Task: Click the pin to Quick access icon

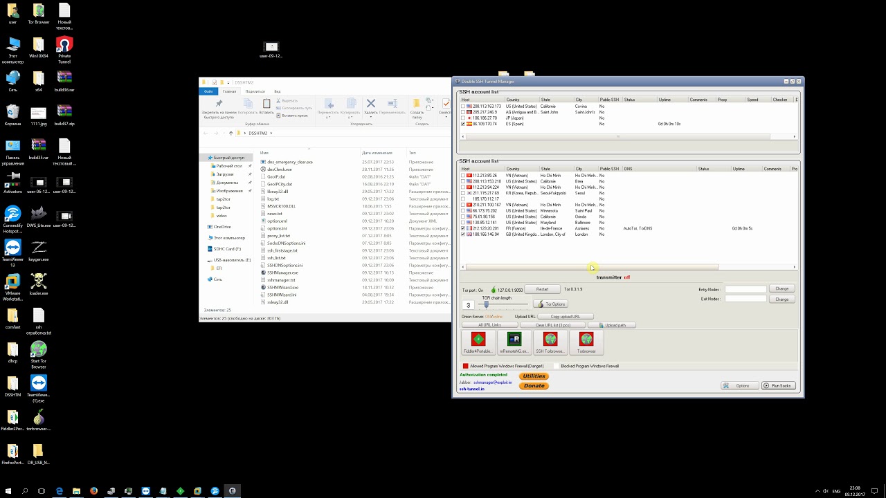Action: [x=219, y=104]
